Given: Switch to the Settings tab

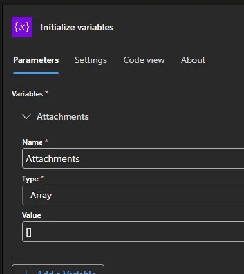Looking at the screenshot, I should (91, 60).
